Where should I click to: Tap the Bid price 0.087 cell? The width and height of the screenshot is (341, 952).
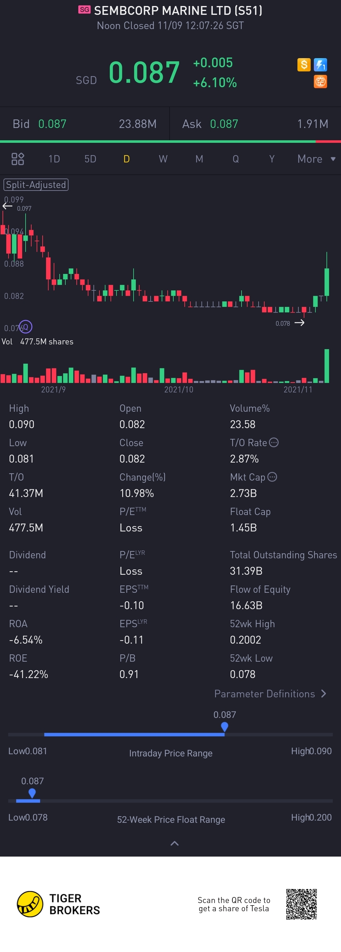[x=52, y=124]
